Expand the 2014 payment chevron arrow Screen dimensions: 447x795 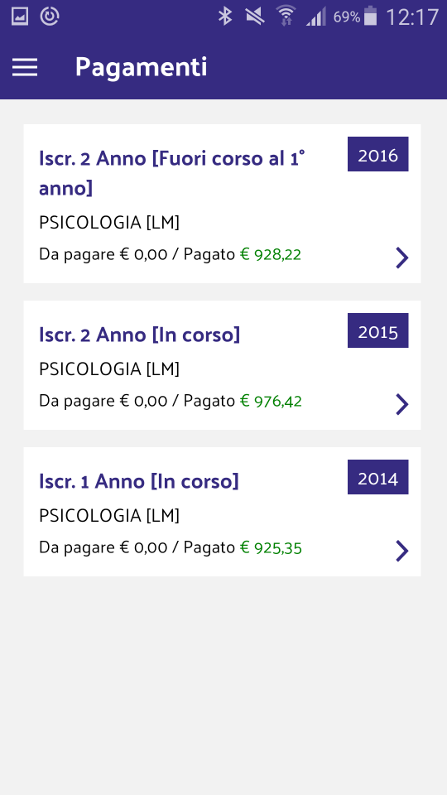click(402, 551)
